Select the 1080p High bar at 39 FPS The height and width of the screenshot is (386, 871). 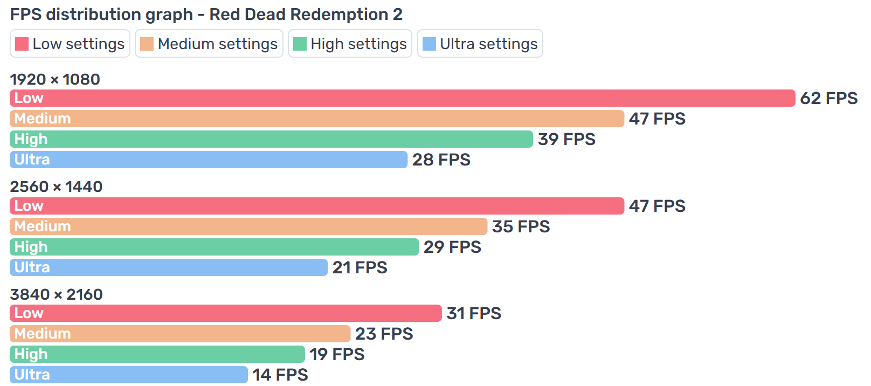tap(271, 139)
